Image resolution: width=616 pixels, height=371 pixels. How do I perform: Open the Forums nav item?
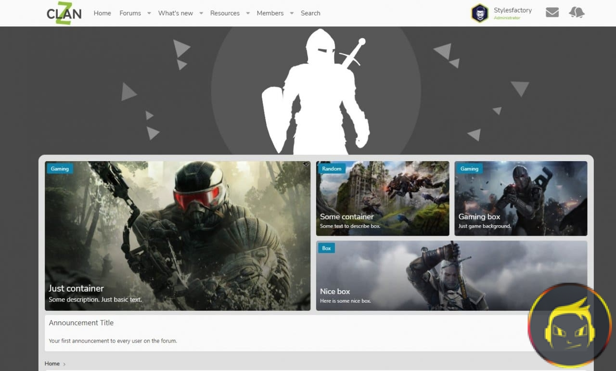(x=130, y=13)
